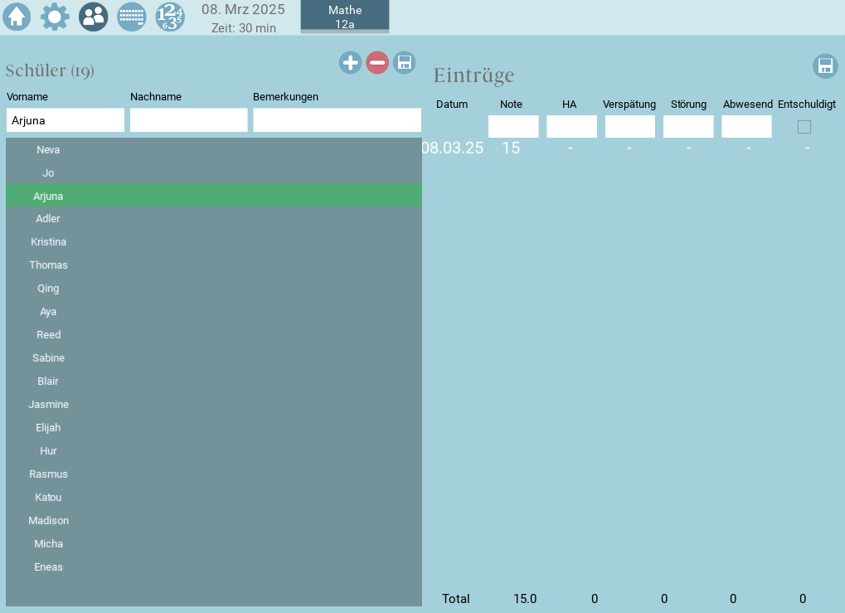This screenshot has height=613, width=845.
Task: Click the Home icon in top bar
Action: pos(17,17)
